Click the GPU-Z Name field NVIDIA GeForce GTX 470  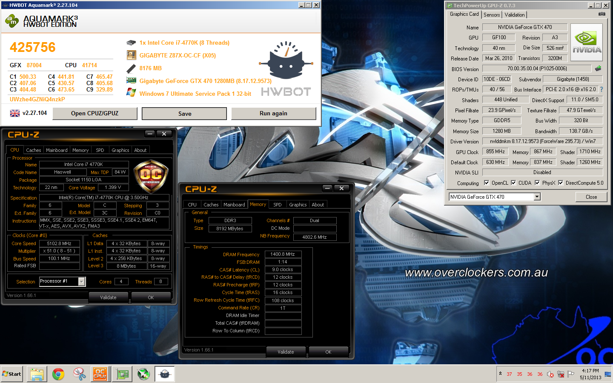[524, 27]
